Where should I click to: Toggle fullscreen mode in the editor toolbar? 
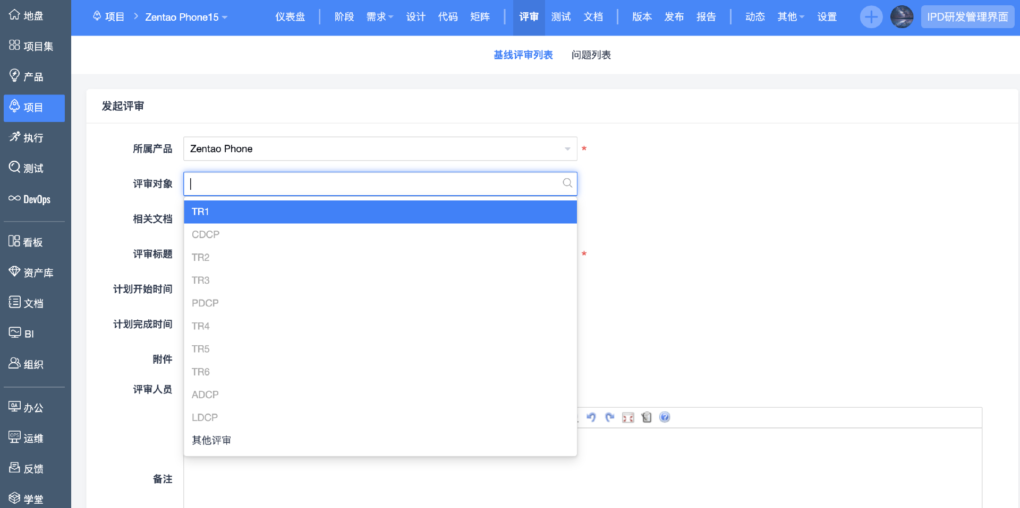(x=628, y=417)
